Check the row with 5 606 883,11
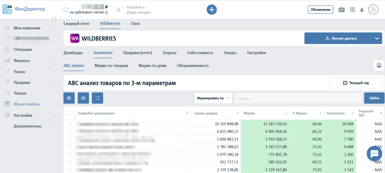Screen dimensions: 385x173 69,139
